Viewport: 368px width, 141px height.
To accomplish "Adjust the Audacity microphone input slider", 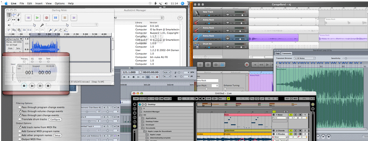I will pyautogui.click(x=57, y=25).
